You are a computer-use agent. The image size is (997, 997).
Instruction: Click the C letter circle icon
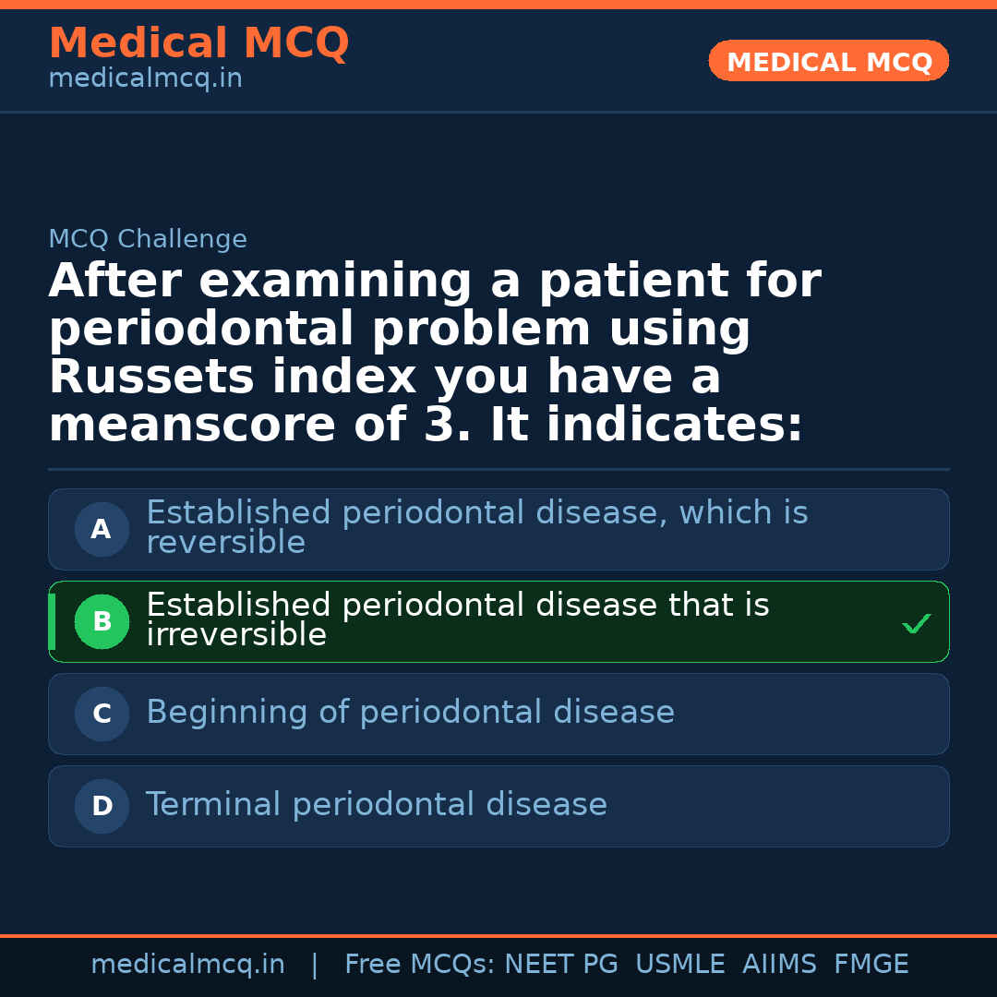(102, 715)
